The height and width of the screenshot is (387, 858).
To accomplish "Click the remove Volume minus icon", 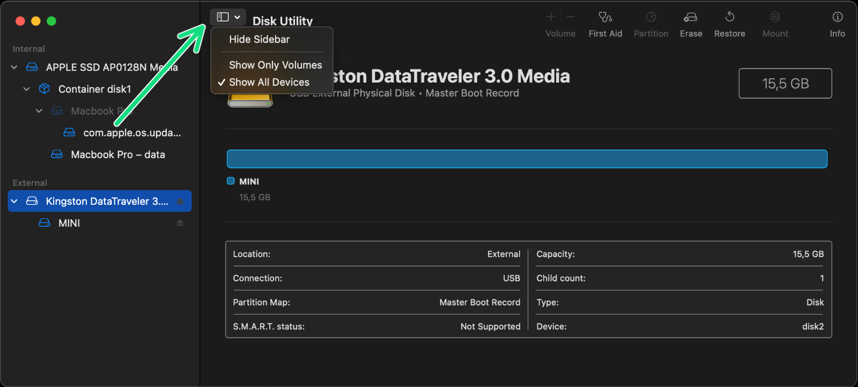I will point(571,17).
